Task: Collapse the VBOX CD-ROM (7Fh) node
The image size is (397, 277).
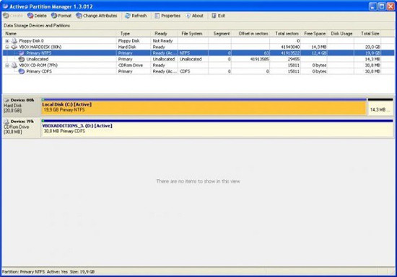Action: point(7,65)
